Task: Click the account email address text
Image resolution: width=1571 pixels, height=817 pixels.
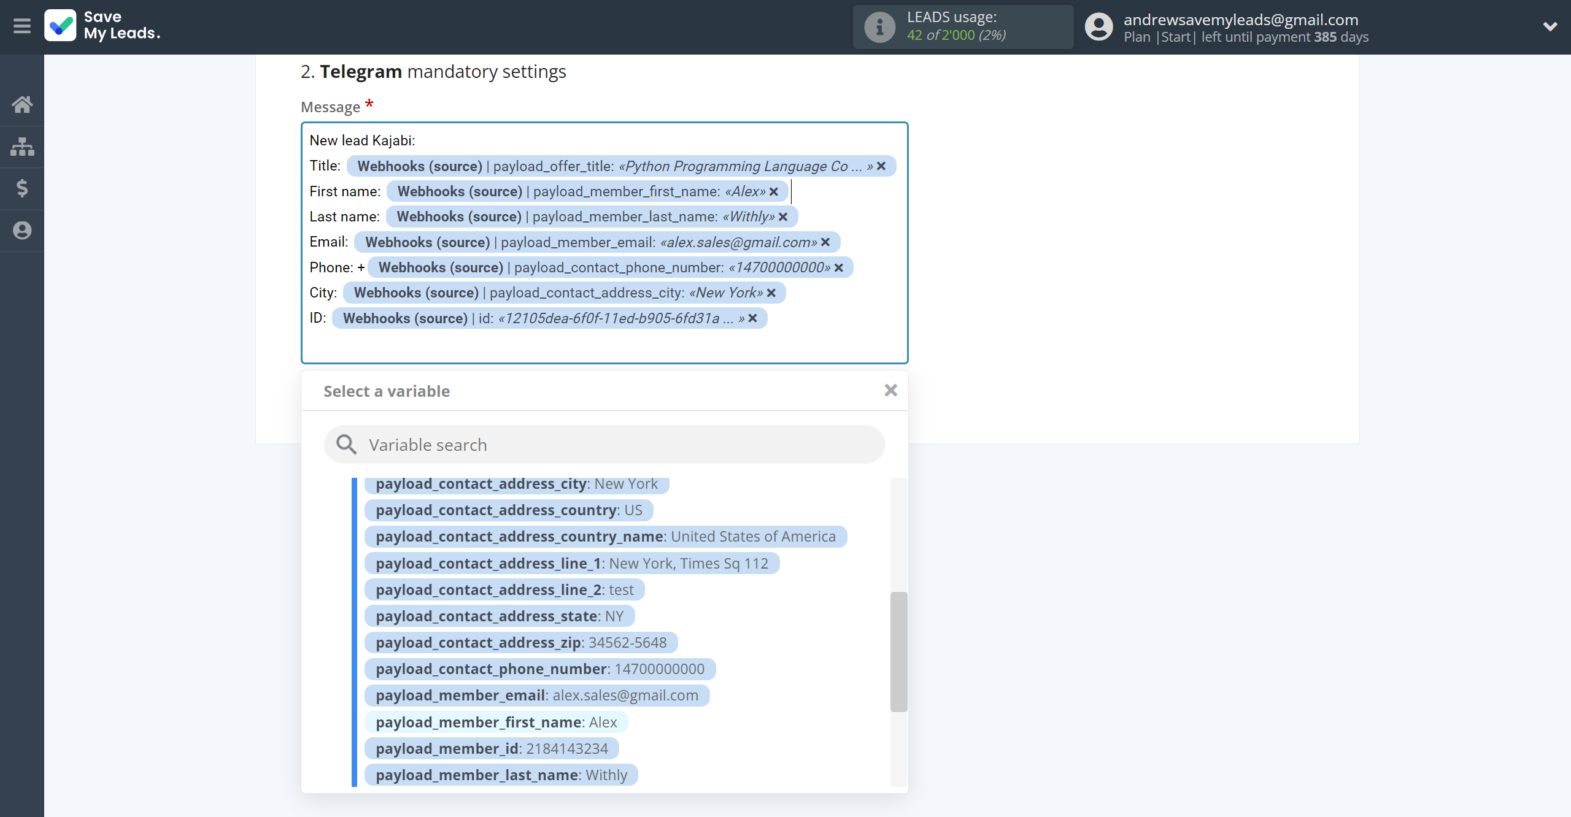Action: click(1241, 20)
